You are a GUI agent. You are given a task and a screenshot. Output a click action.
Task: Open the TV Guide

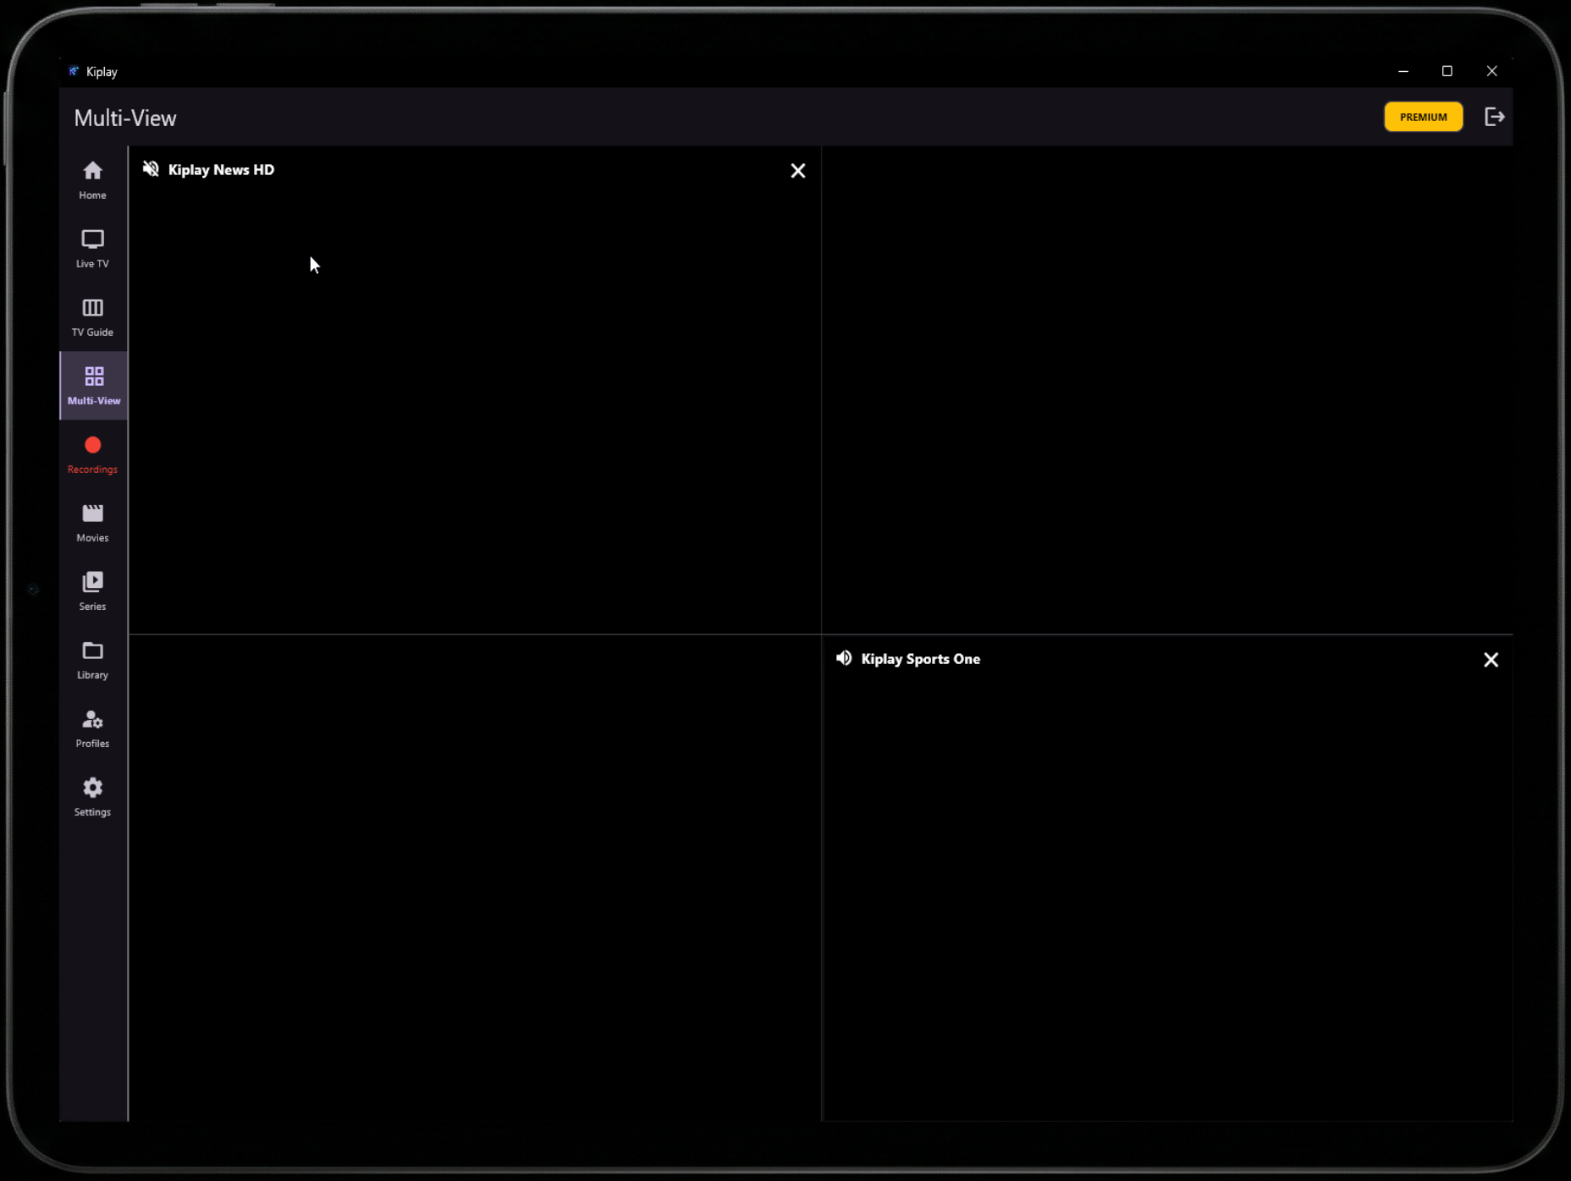point(91,316)
